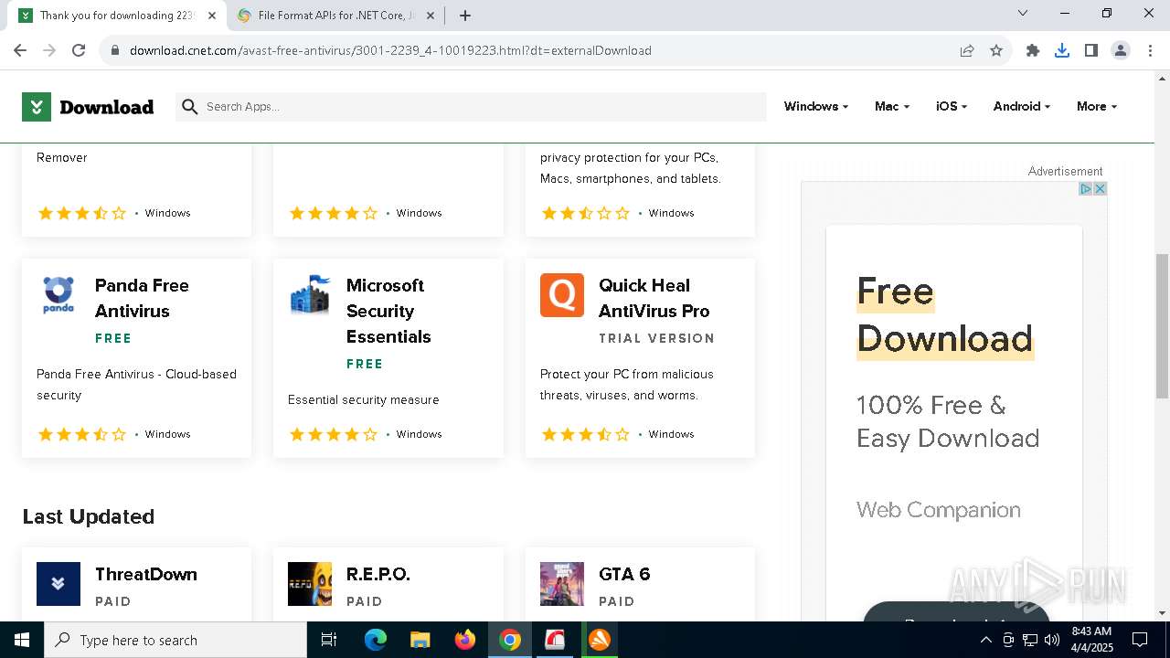
Task: Open the Quick Heal AntiVirus Pro icon
Action: pyautogui.click(x=562, y=295)
